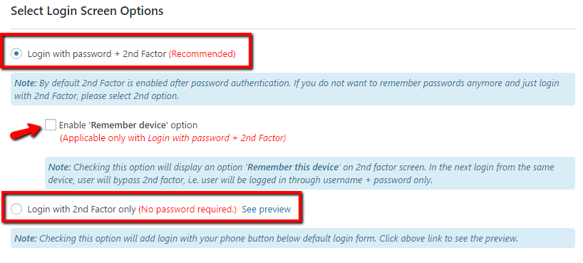This screenshot has height=263, width=583.
Task: Click the horizontal divider below the heading
Action: [x=293, y=29]
